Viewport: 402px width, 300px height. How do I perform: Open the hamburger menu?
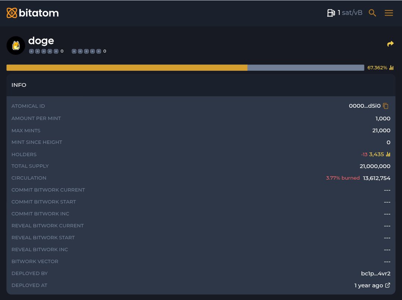(389, 13)
